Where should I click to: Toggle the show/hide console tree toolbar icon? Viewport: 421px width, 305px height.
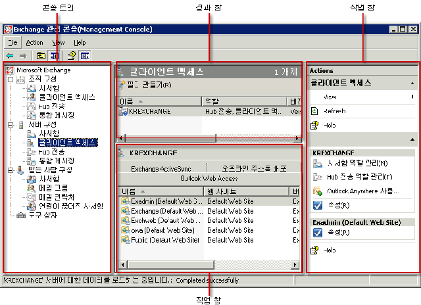click(x=54, y=56)
